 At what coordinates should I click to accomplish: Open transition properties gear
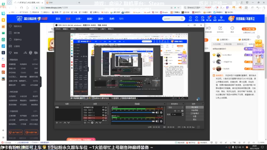[182, 111]
